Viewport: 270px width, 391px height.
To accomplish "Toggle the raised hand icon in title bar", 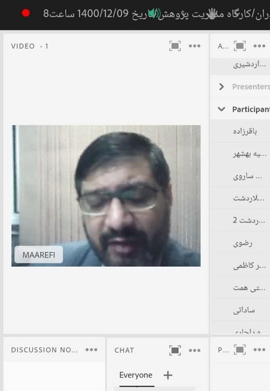I will [212, 13].
